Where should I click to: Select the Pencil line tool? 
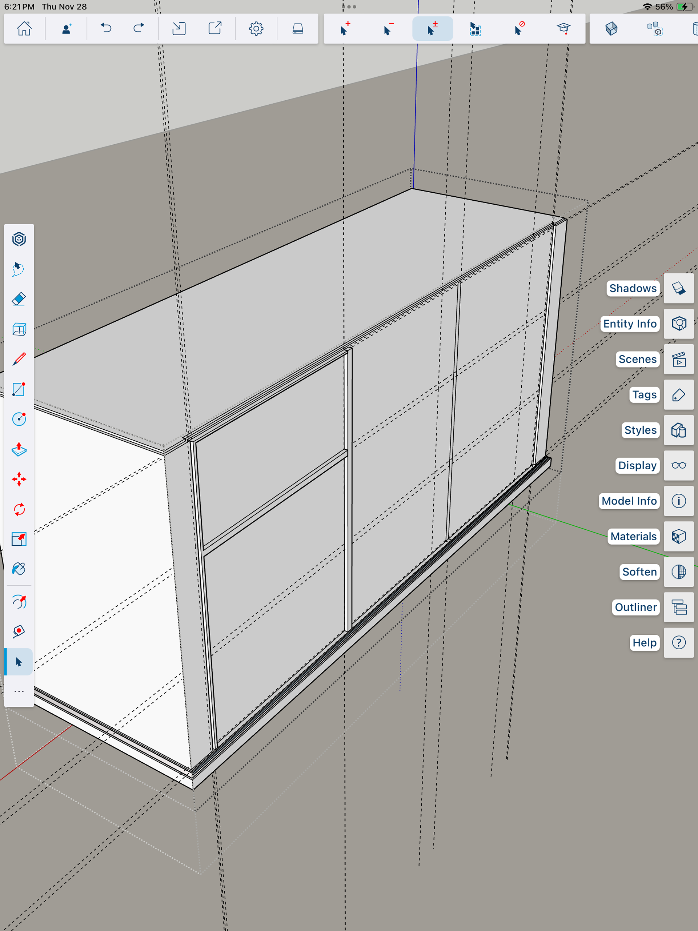(x=19, y=359)
